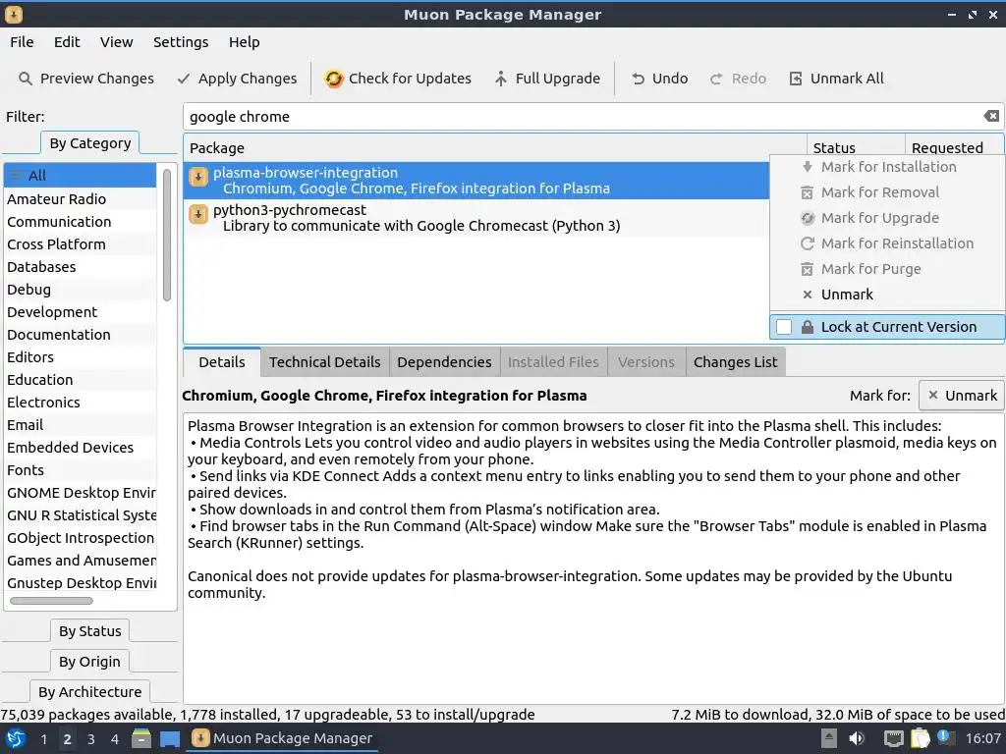Image resolution: width=1006 pixels, height=754 pixels.
Task: Click the Status column header
Action: click(x=856, y=148)
